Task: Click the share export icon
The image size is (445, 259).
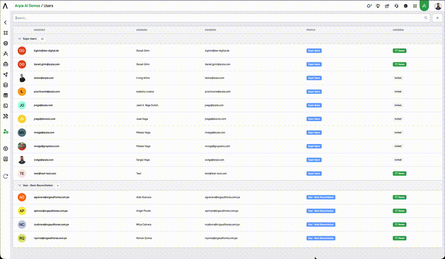Action: [x=387, y=6]
